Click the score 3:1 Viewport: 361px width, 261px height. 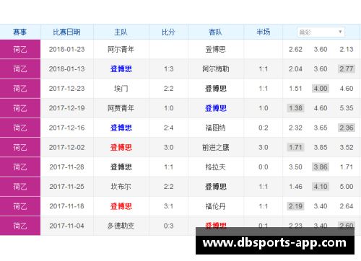coord(168,206)
